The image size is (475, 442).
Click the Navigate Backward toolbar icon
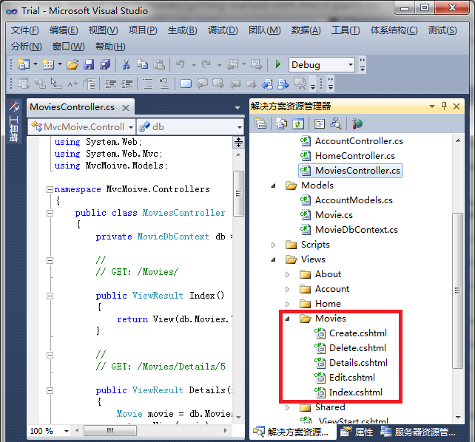[x=232, y=64]
